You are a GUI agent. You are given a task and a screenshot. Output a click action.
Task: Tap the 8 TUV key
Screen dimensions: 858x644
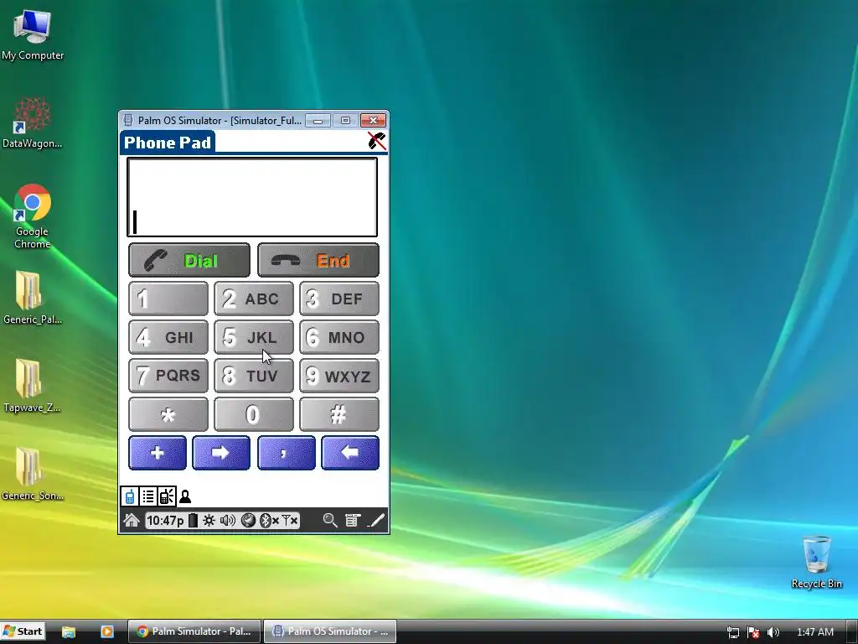(x=254, y=376)
